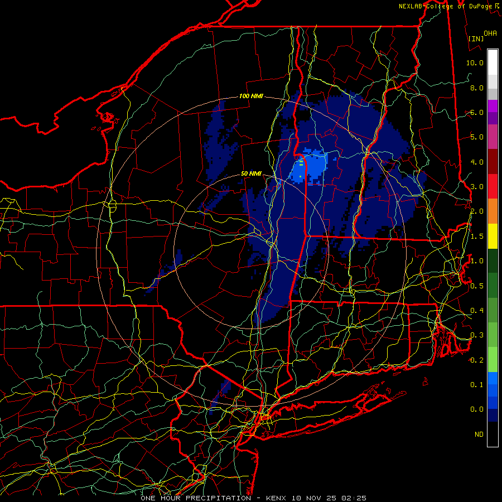
Task: Click the 2.0 legend value
Action: tap(477, 211)
